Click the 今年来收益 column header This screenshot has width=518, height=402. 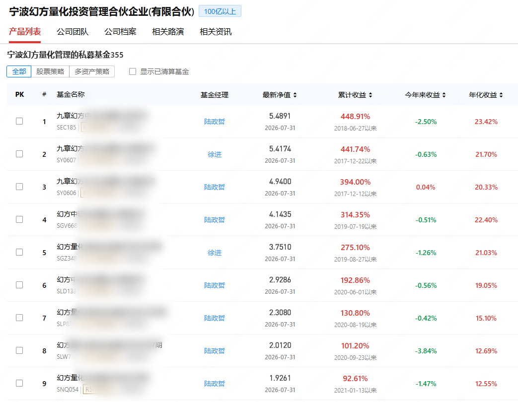(x=423, y=95)
